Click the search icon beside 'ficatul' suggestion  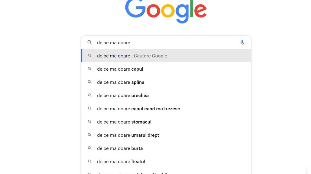90,162
